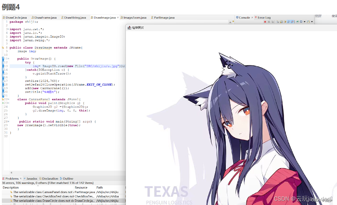Click the /shiba/src/shiba path cell

click(x=108, y=196)
